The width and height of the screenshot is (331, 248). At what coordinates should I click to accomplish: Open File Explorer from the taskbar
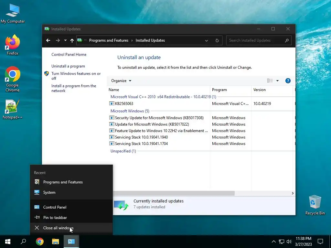pyautogui.click(x=56, y=242)
